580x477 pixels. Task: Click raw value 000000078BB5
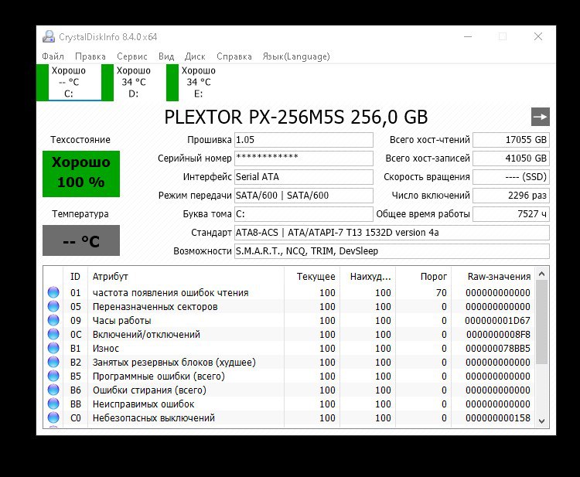coord(498,349)
